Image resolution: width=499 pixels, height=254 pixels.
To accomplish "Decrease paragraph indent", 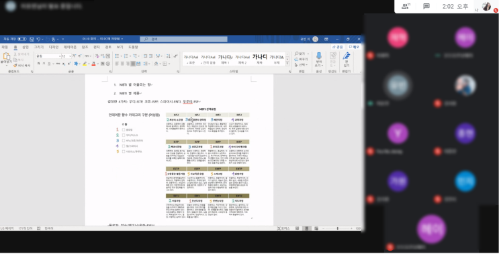I will tap(145, 56).
